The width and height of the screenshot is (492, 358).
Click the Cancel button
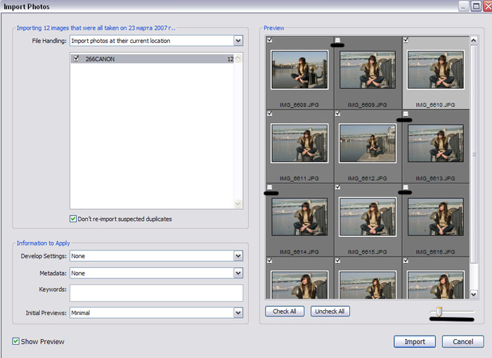tap(462, 342)
